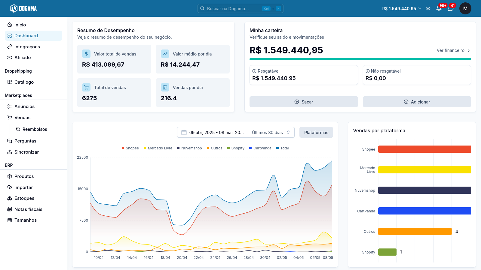Click the Resumo de Desempenho title
Image resolution: width=481 pixels, height=270 pixels.
pyautogui.click(x=106, y=30)
